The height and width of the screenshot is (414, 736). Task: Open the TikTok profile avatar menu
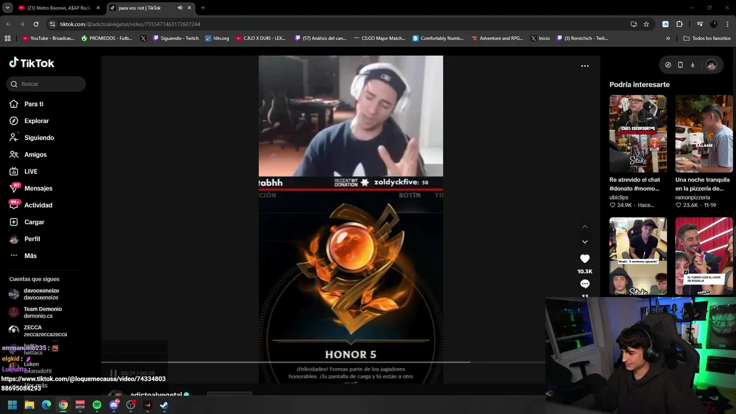click(711, 65)
